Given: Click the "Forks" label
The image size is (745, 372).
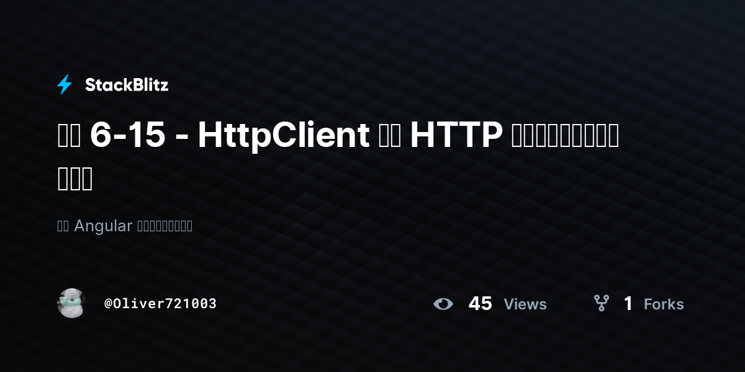Looking at the screenshot, I should point(664,304).
